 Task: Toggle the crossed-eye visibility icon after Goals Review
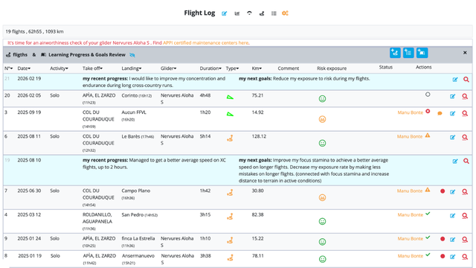(132, 55)
